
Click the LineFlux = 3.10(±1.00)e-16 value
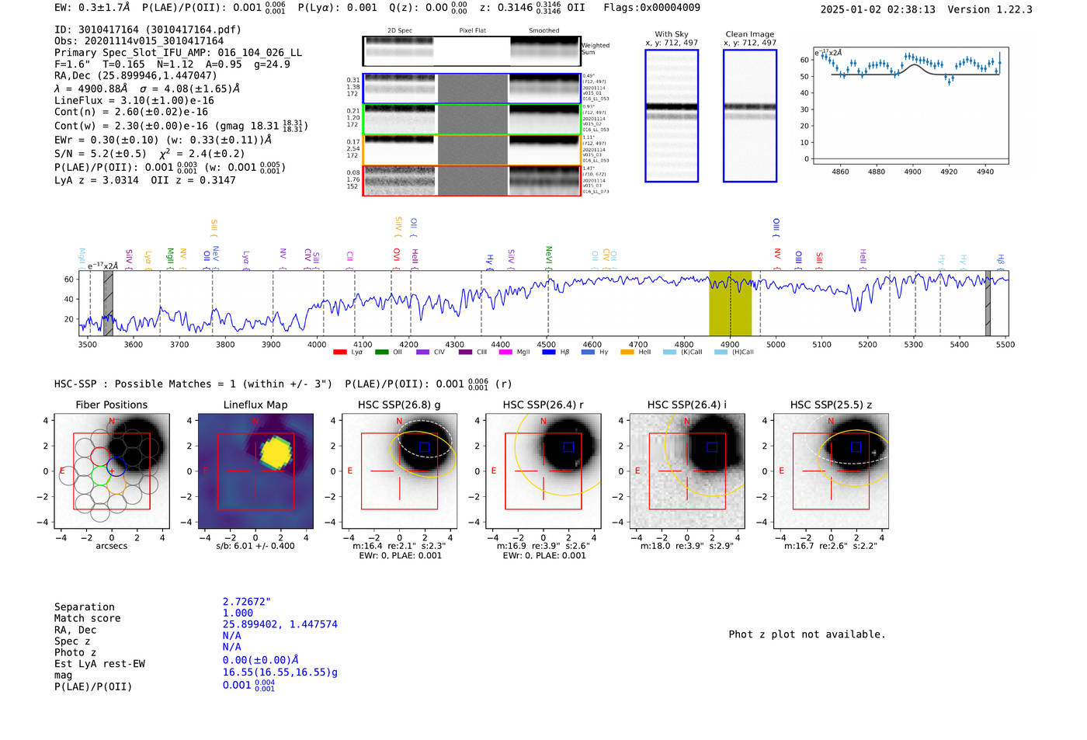coord(134,101)
